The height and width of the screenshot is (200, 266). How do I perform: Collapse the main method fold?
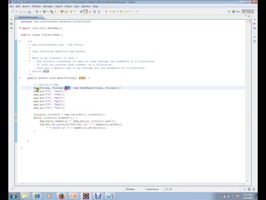tap(20, 78)
